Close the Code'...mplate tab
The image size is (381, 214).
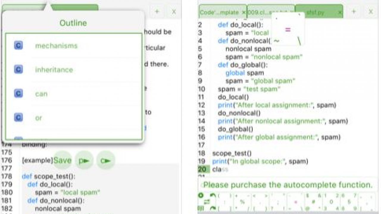pyautogui.click(x=244, y=12)
